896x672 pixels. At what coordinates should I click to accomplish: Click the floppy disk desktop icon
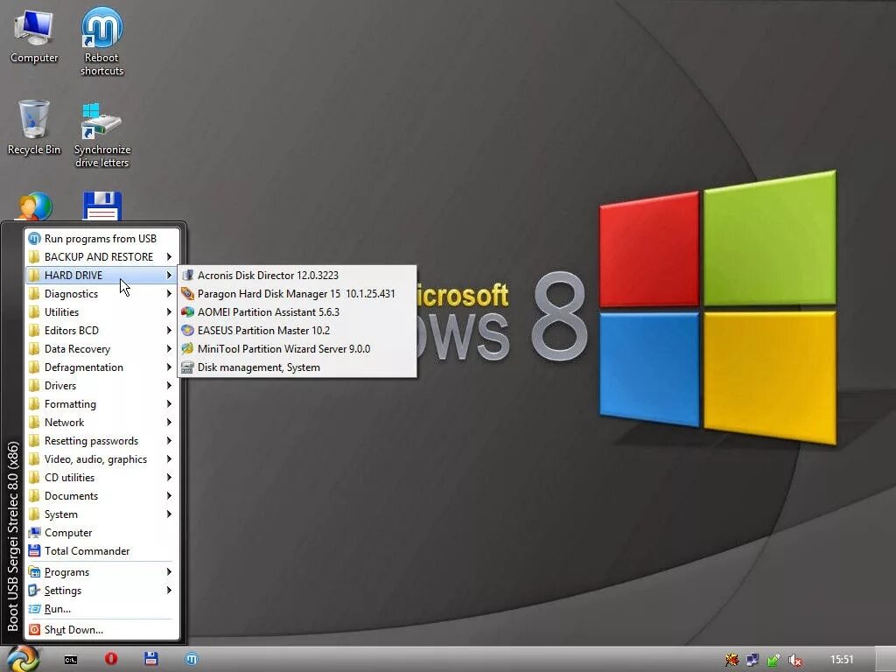click(x=101, y=206)
